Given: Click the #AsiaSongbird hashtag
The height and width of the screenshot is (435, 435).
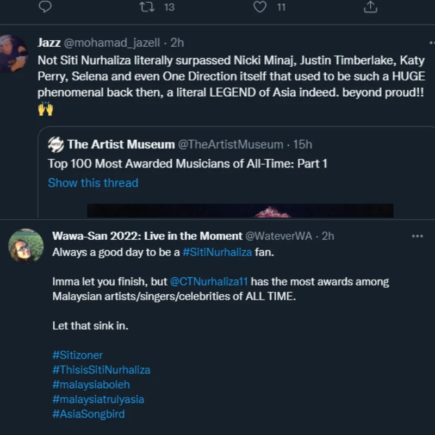Looking at the screenshot, I should pos(88,414).
